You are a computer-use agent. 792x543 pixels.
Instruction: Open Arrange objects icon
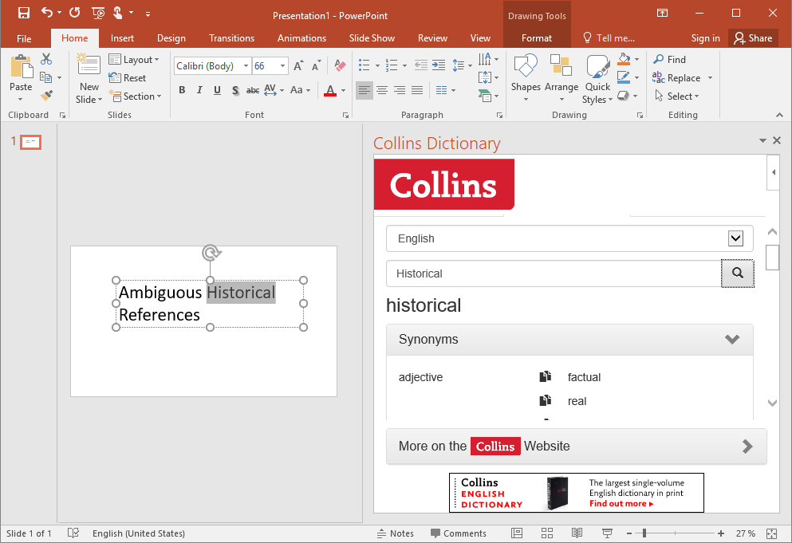(561, 67)
